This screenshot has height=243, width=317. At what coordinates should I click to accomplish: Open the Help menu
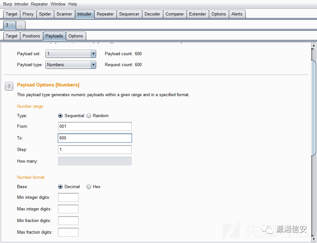73,4
